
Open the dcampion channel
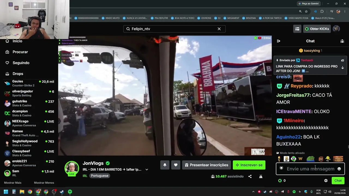(x=29, y=113)
